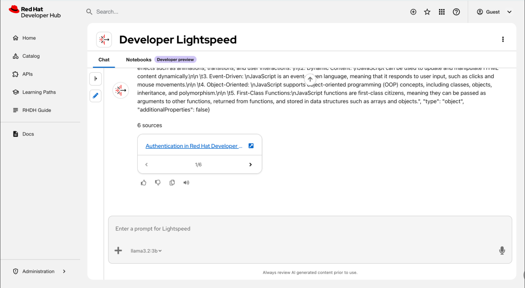This screenshot has width=525, height=288.
Task: Click the create plus-circle icon in header
Action: pyautogui.click(x=413, y=12)
